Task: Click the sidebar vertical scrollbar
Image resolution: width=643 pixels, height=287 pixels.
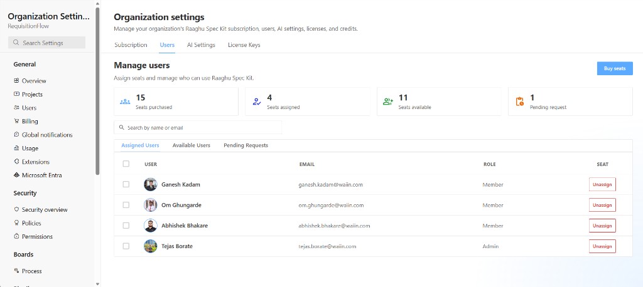Action: click(x=97, y=91)
